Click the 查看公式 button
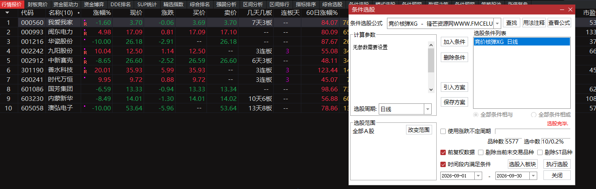This screenshot has height=189, width=596. point(559,23)
